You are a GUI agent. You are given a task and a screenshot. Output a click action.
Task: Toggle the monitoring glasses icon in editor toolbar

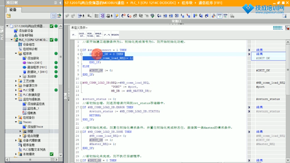219,16
